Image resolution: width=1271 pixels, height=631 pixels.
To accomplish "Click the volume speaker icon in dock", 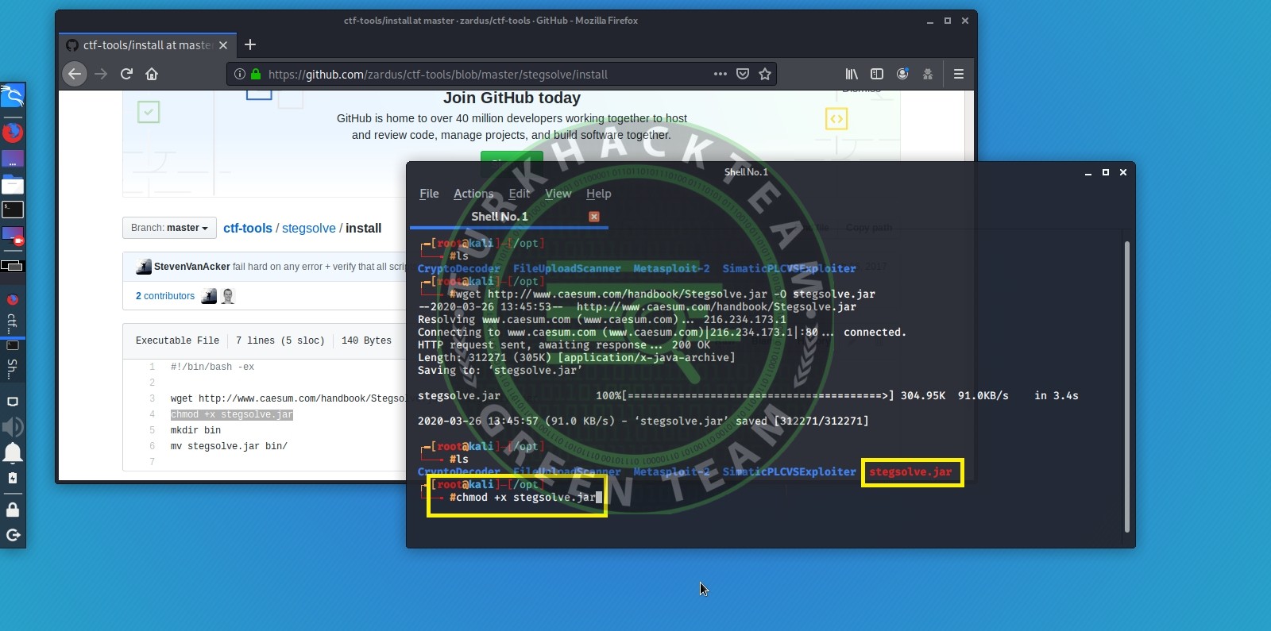I will point(13,427).
